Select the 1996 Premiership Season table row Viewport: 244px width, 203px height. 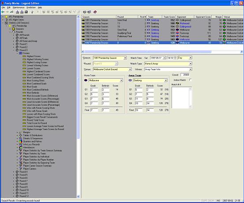click(x=162, y=39)
